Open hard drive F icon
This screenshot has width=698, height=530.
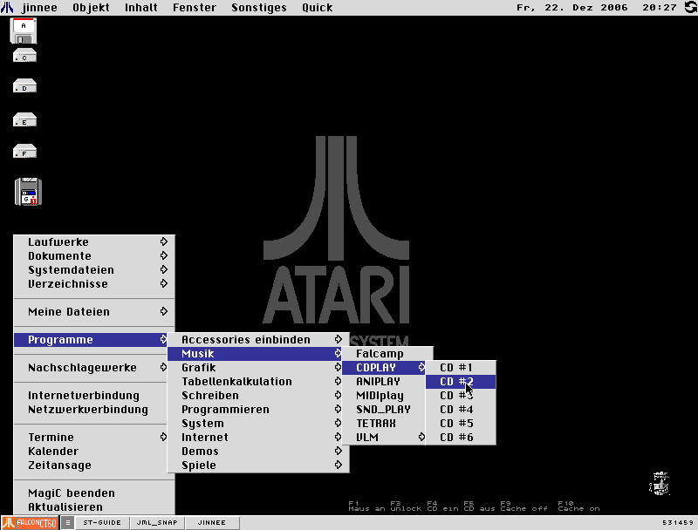tap(24, 152)
